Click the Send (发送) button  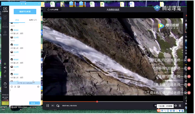(33, 103)
